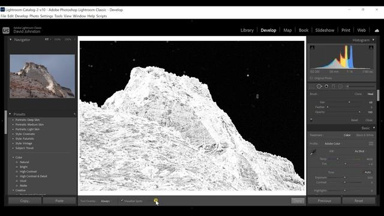This screenshot has width=384, height=216.
Task: Click the cloud sync status icon
Action: click(377, 31)
